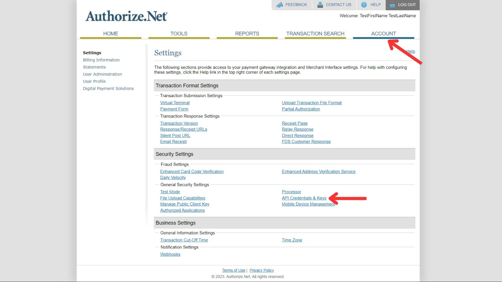Viewport: 502px width, 282px height.
Task: Open the Webhooks notification settings link
Action: pos(170,254)
